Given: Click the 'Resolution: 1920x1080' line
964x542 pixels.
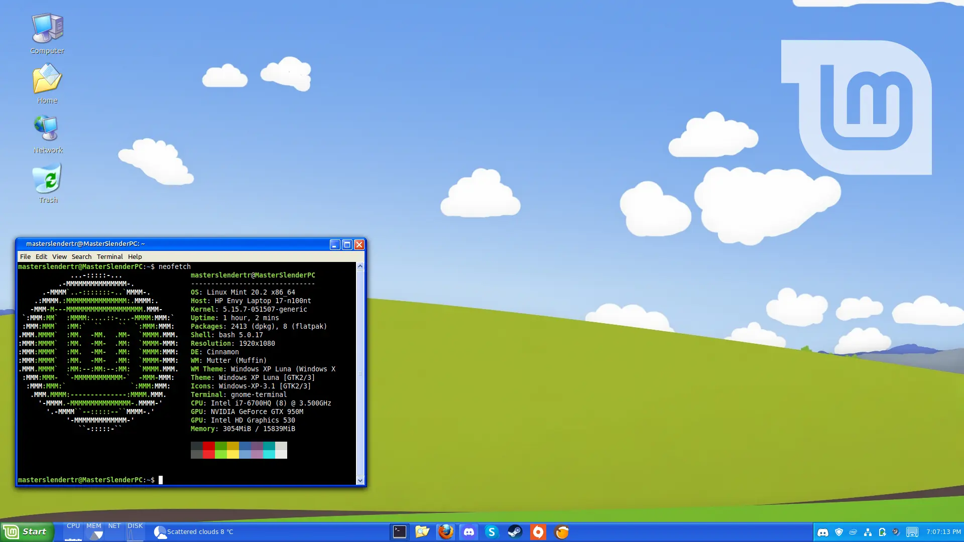Looking at the screenshot, I should [x=233, y=343].
